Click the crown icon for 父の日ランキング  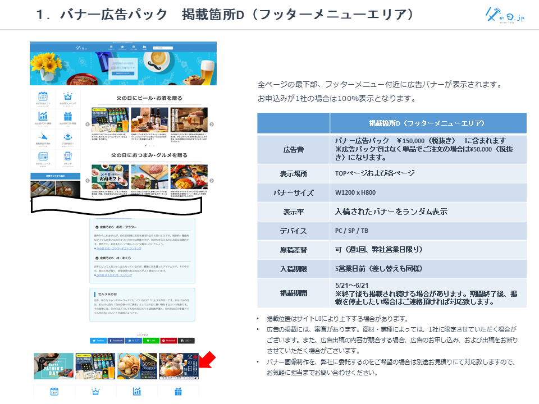coord(67,97)
